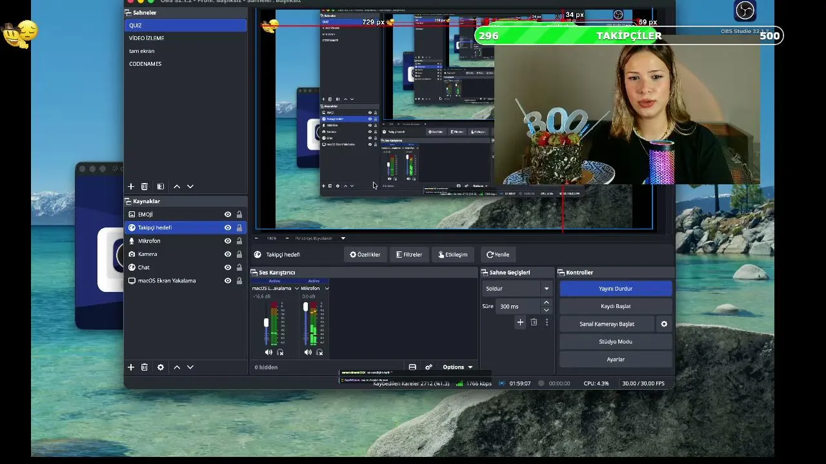This screenshot has height=464, width=826.
Task: Hide the Kamera source
Action: pos(228,254)
